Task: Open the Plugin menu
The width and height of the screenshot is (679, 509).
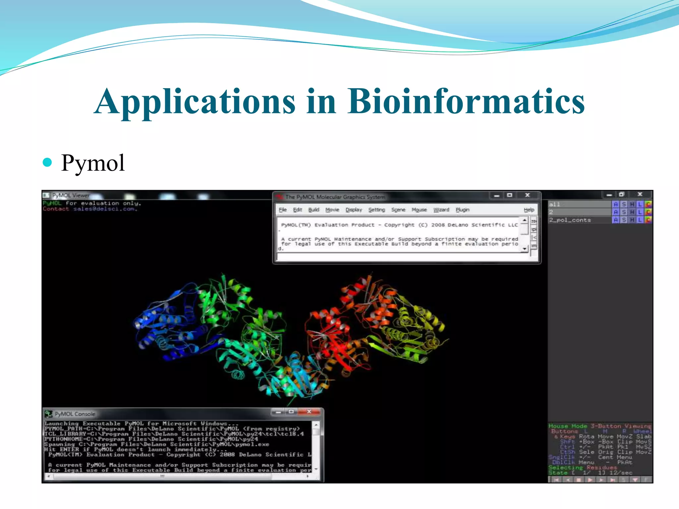Action: (x=463, y=210)
